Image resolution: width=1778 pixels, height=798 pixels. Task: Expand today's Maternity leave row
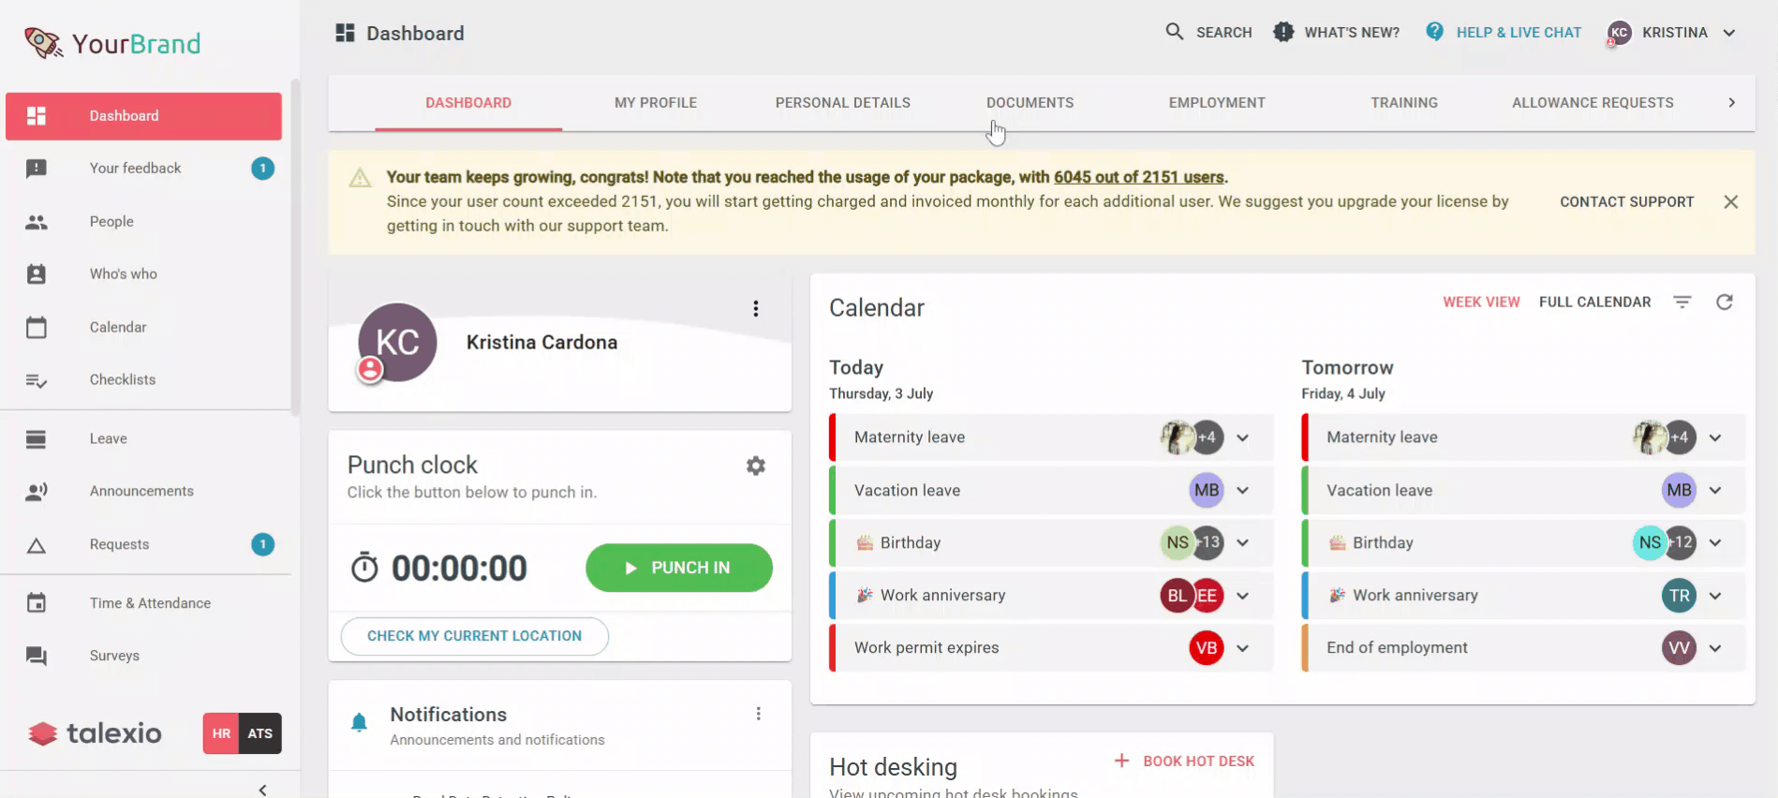pyautogui.click(x=1242, y=437)
